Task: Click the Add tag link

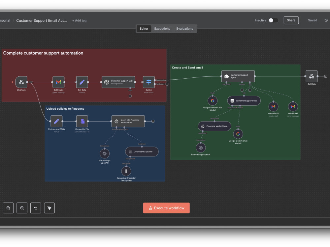Action: [79, 20]
